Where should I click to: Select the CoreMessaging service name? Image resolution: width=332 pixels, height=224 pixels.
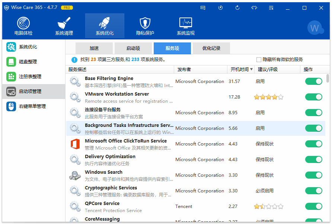click(102, 219)
